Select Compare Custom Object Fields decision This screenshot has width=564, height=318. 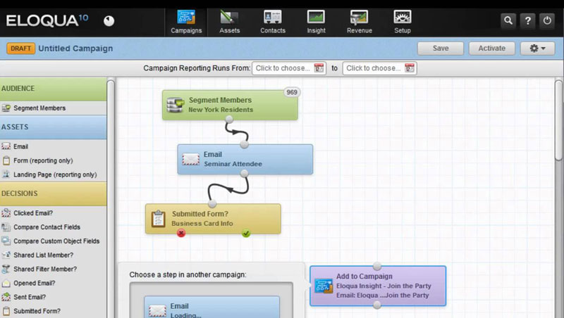click(54, 241)
